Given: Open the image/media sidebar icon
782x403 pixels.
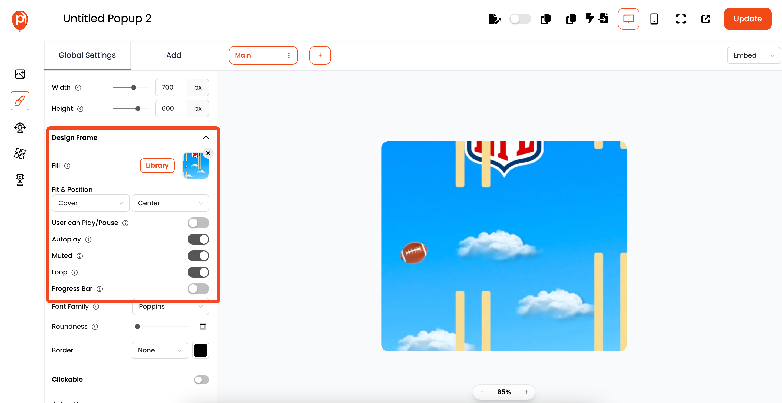Looking at the screenshot, I should (20, 74).
